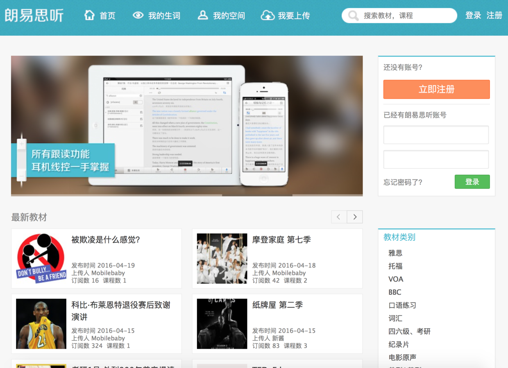
Task: Open 我的空间 navigation item
Action: tap(229, 16)
